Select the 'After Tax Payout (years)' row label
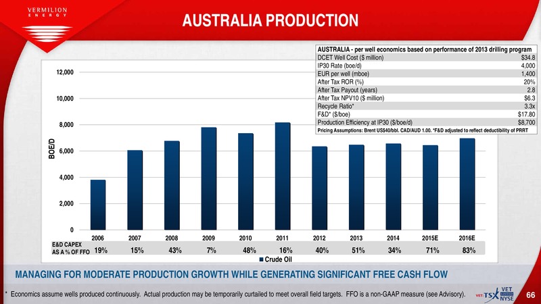The image size is (541, 304). [x=347, y=90]
